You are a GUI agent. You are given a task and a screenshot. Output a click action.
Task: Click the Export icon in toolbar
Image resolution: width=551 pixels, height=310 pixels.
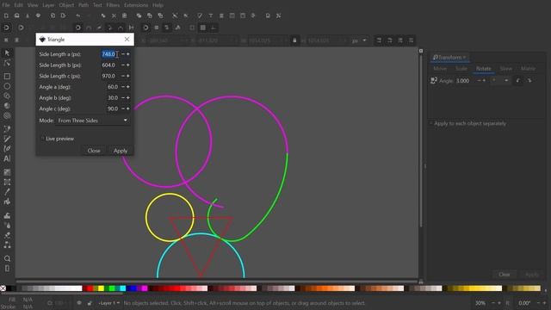tap(63, 15)
